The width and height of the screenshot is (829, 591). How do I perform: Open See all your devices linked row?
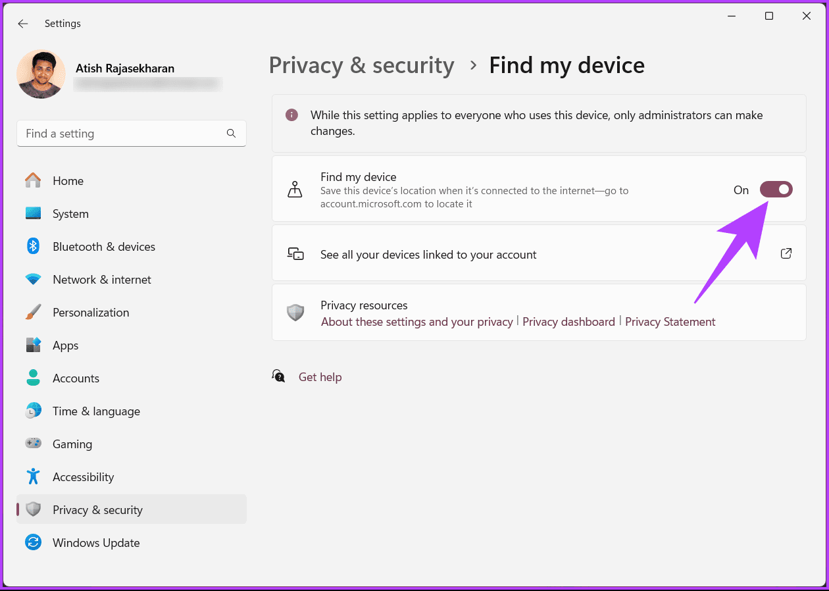[x=539, y=255]
